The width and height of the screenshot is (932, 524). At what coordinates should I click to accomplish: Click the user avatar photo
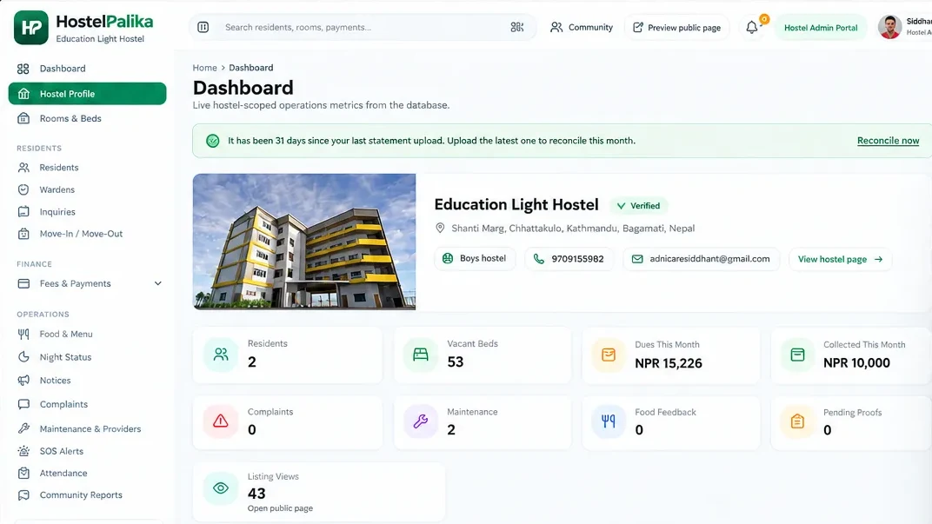click(889, 27)
